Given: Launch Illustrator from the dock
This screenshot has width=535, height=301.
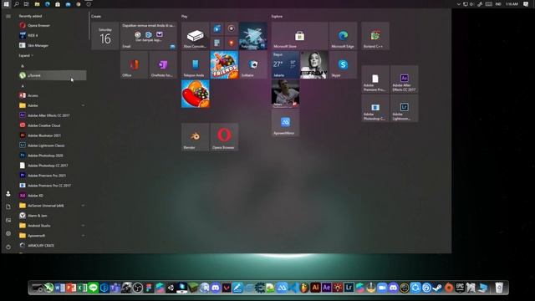Looking at the screenshot, I should click(315, 288).
